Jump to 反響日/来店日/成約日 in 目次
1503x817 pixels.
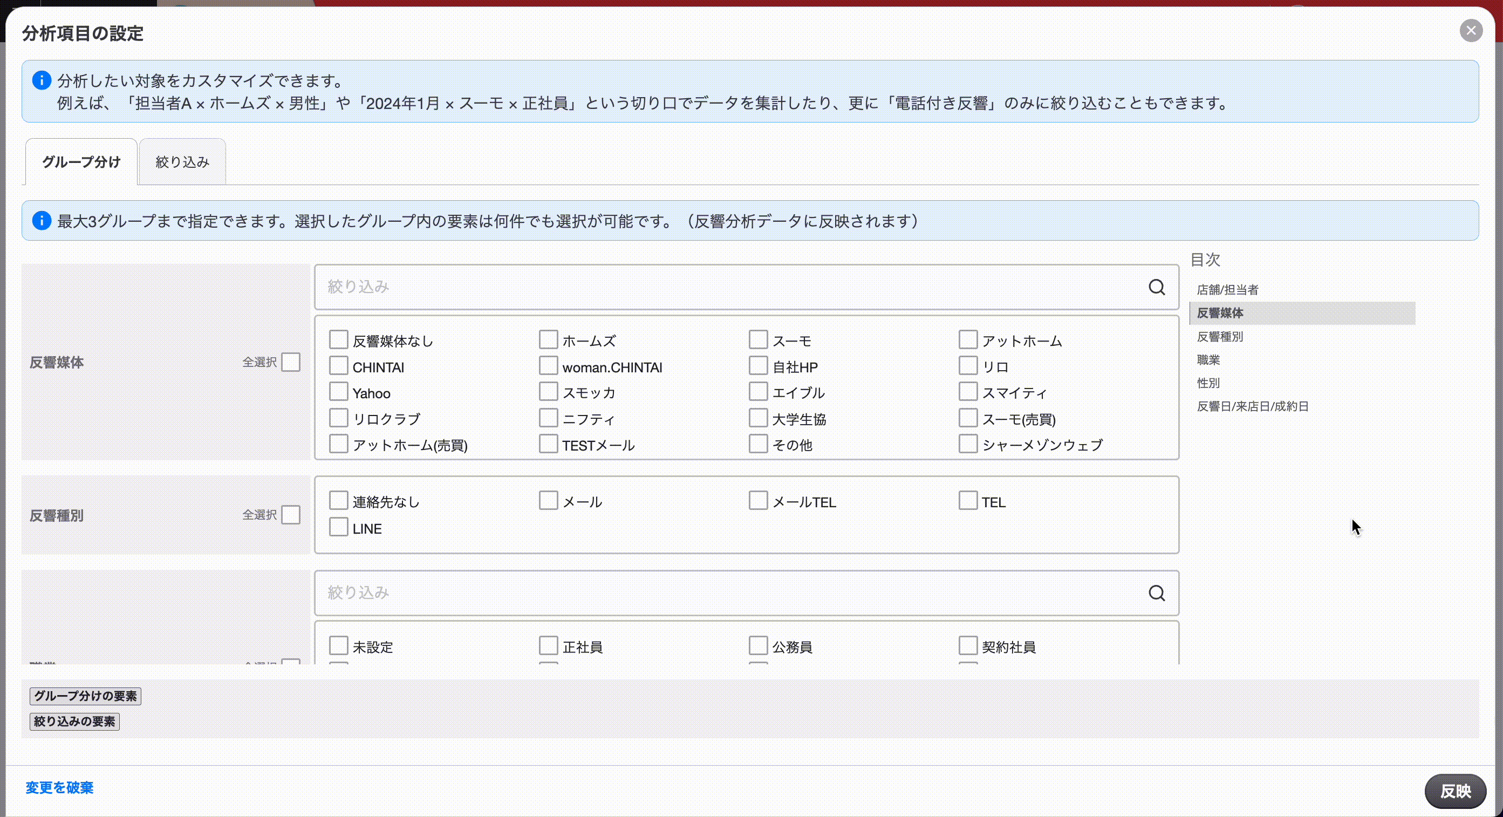tap(1252, 407)
